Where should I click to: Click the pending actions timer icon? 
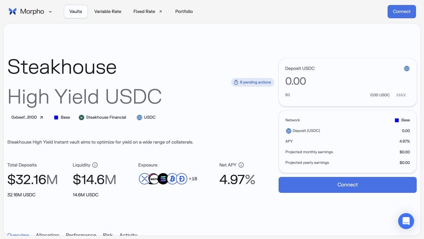[x=236, y=82]
